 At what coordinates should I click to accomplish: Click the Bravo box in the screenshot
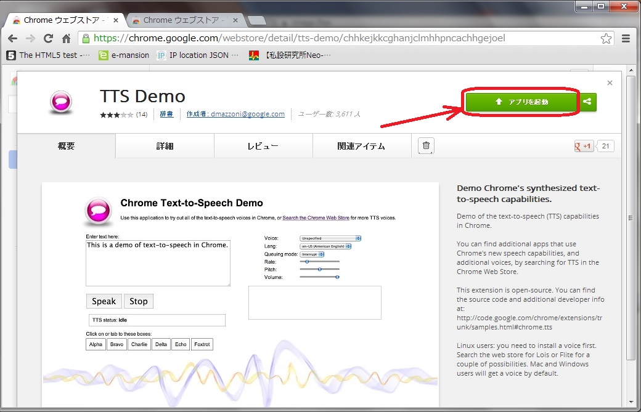click(116, 344)
